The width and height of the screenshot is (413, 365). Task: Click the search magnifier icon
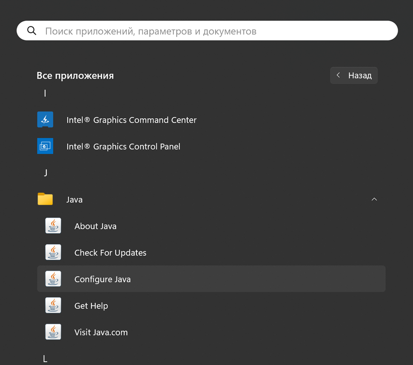(x=31, y=31)
